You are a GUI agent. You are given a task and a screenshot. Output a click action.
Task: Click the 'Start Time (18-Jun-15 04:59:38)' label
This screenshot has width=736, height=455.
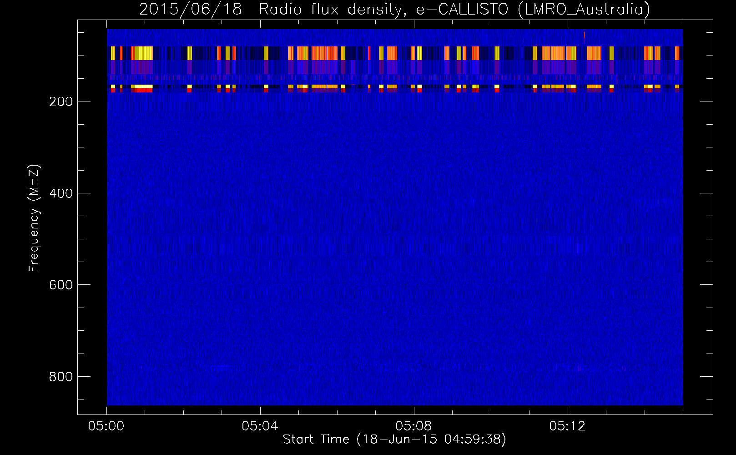pos(394,440)
